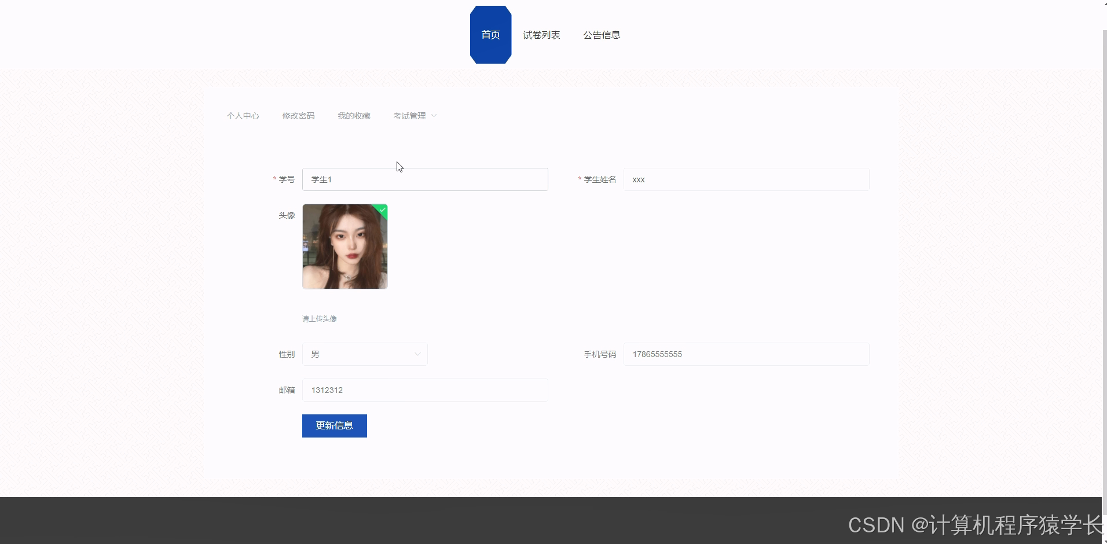Image resolution: width=1107 pixels, height=544 pixels.
Task: Open the 考试管理 chevron arrow
Action: point(434,116)
